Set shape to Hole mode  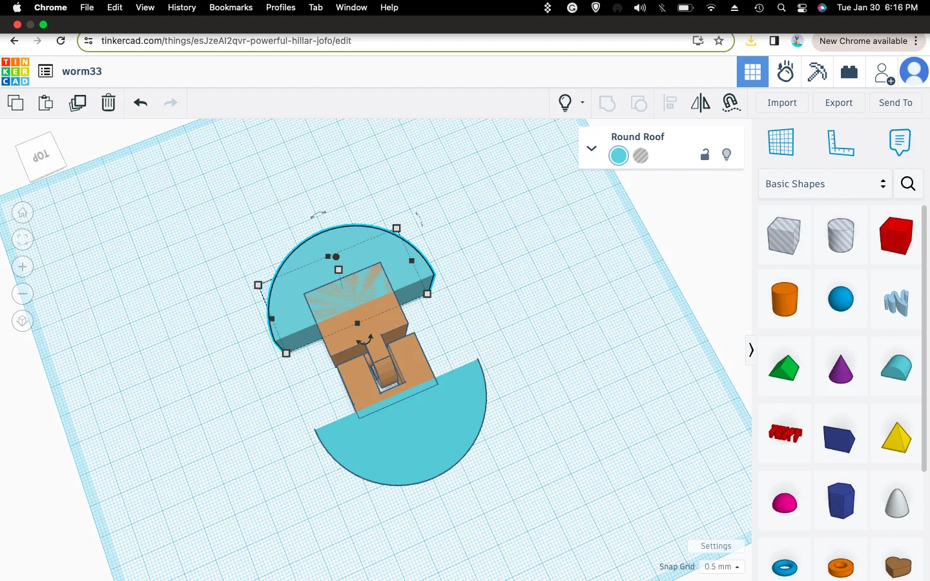(641, 156)
